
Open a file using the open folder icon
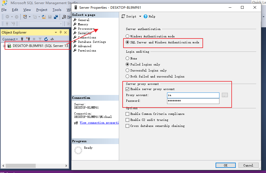point(44,17)
